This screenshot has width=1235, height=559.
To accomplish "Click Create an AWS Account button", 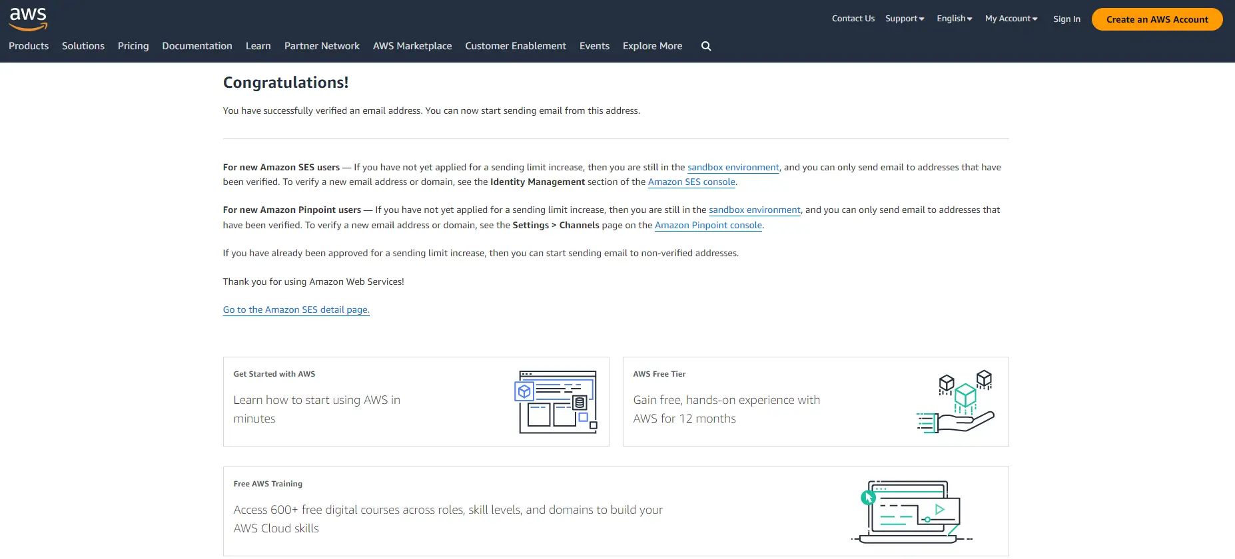I will pos(1157,19).
